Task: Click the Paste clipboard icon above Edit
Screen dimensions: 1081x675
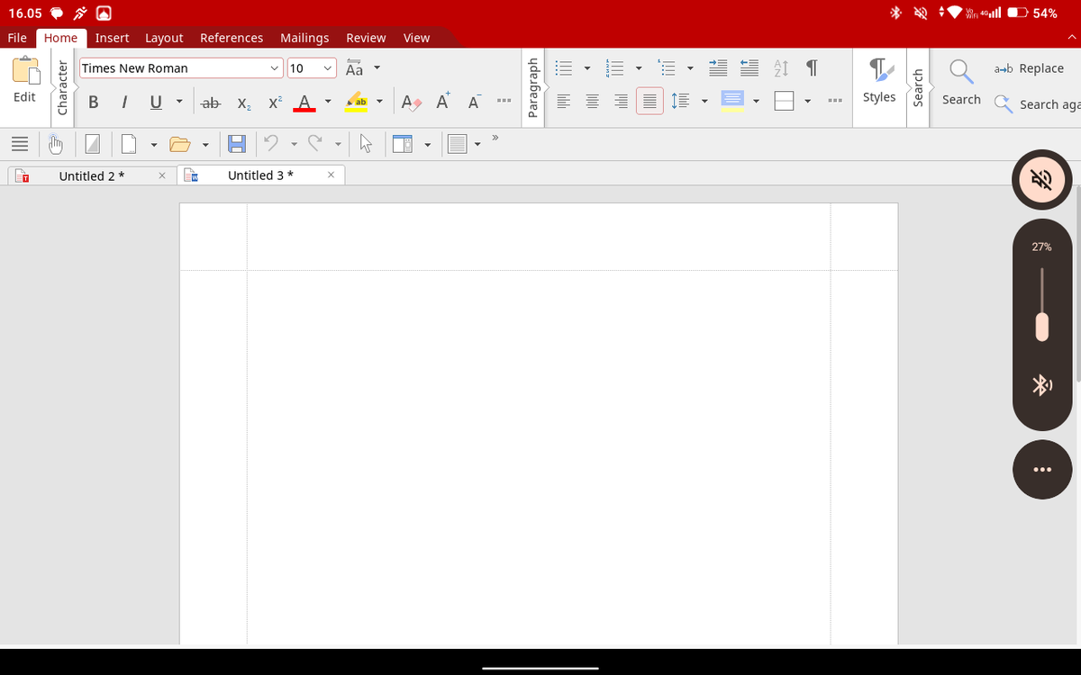Action: pos(25,68)
